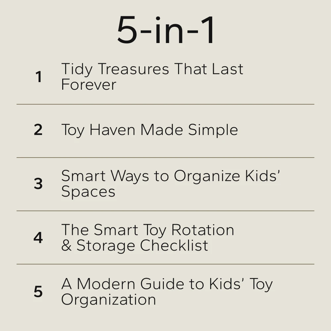Select the number 1 list marker
331x331 pixels.
38,77
